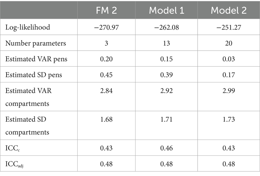
Task: Click the 2.84 VAR compartments value
Action: 106,91
